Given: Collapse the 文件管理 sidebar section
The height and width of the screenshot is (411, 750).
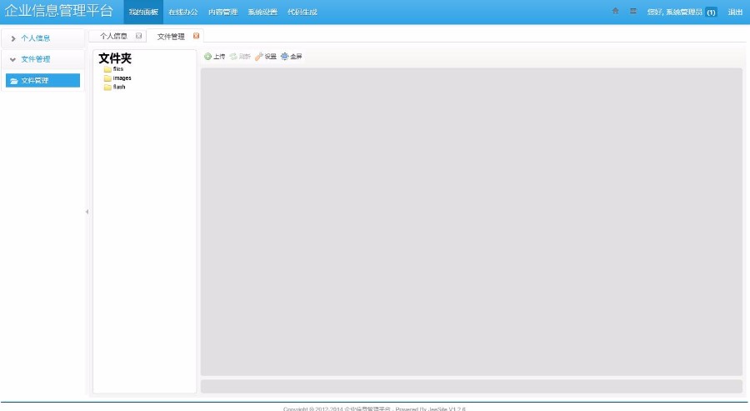Looking at the screenshot, I should (42, 59).
